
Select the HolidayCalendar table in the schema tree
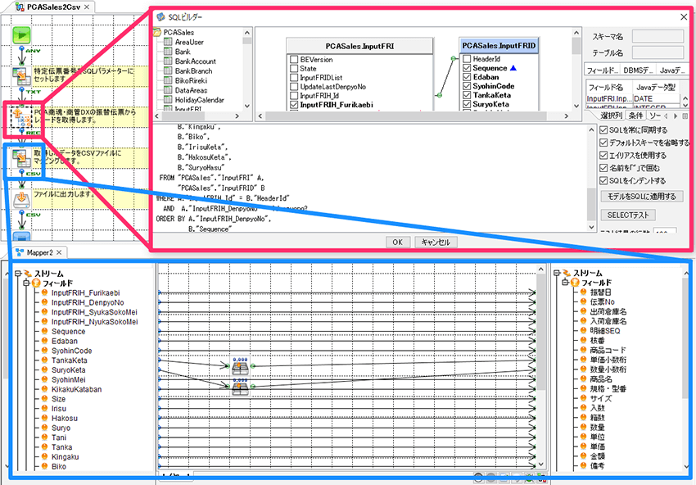coord(199,100)
